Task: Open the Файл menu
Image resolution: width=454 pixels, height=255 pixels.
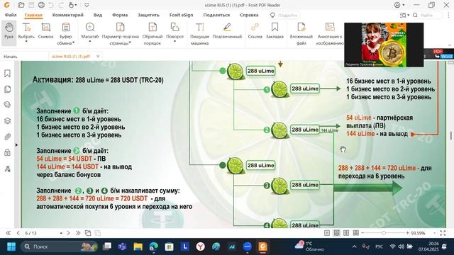Action: (11, 15)
